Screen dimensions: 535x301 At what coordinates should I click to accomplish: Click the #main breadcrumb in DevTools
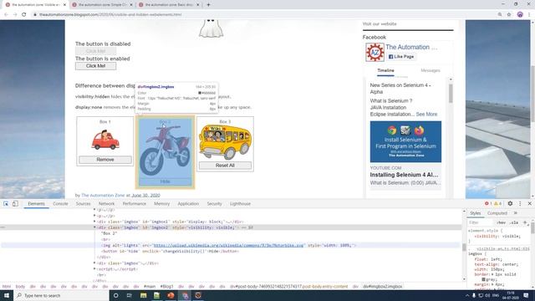150,286
